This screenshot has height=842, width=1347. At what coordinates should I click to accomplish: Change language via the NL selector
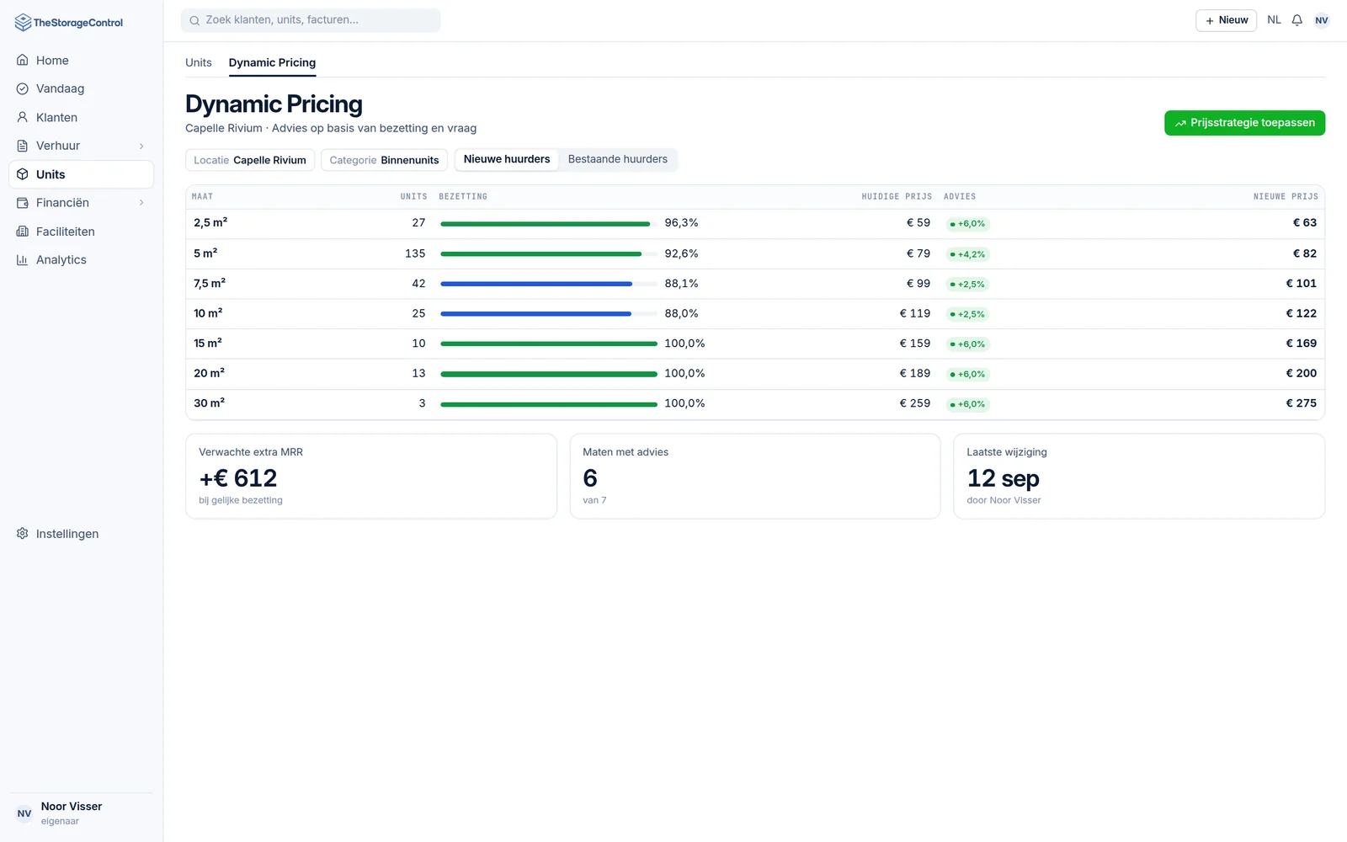(x=1274, y=20)
